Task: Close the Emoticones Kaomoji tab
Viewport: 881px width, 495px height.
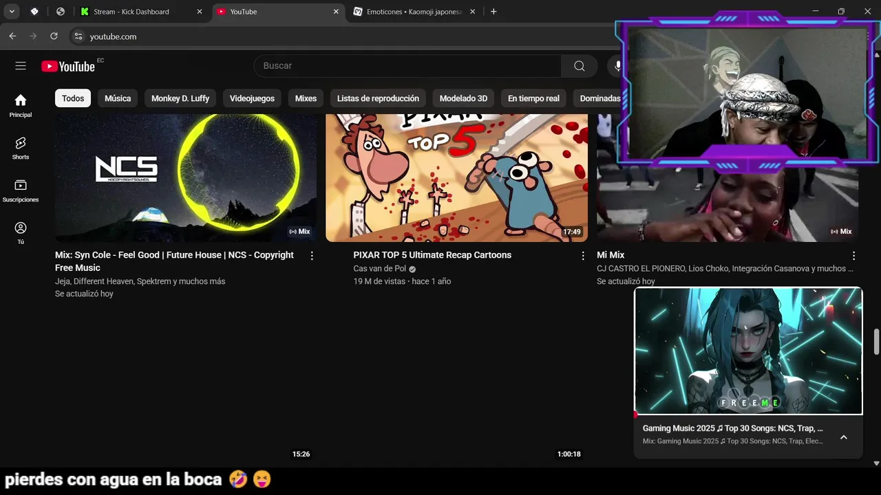Action: point(473,12)
